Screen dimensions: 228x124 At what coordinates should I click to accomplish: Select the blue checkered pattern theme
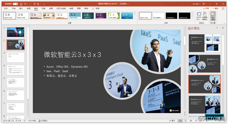point(75,16)
